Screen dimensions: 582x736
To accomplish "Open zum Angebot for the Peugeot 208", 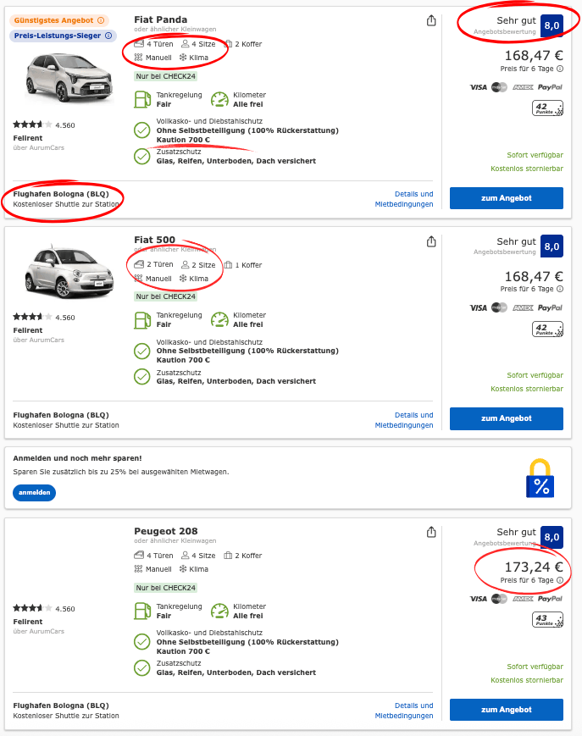I will click(x=506, y=710).
